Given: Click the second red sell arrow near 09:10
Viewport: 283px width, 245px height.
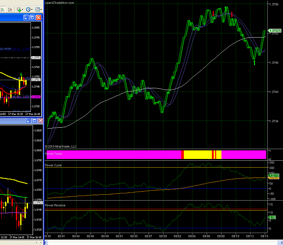Looking at the screenshot, I should [x=232, y=14].
